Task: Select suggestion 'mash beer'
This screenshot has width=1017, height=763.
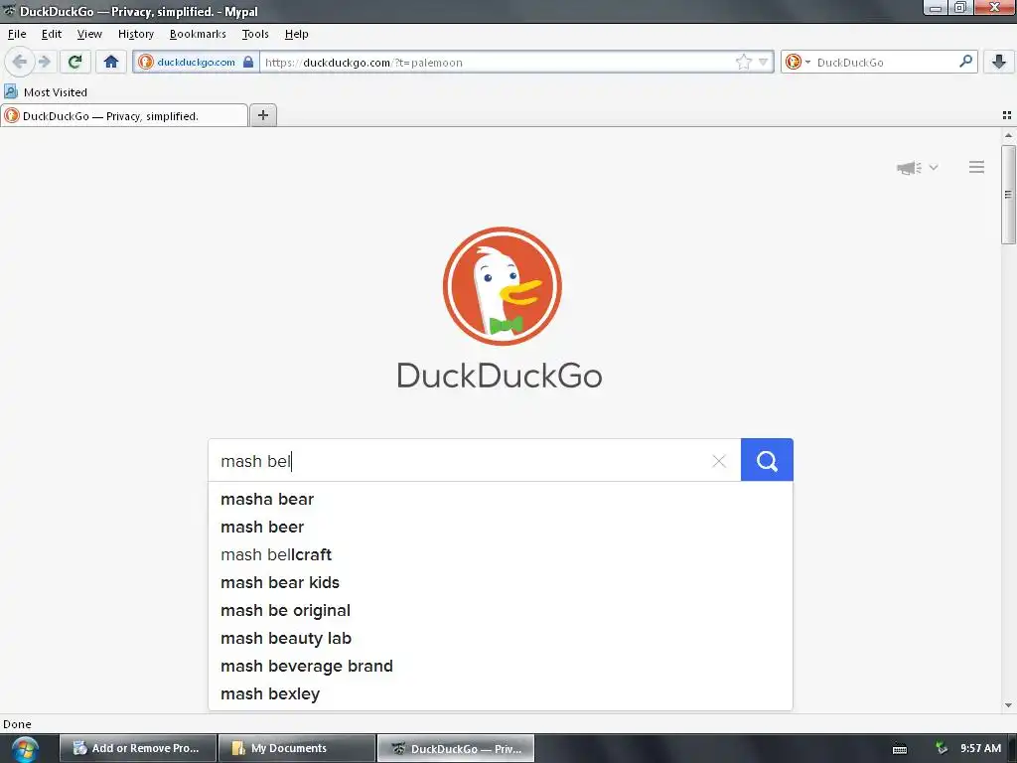Action: tap(501, 527)
